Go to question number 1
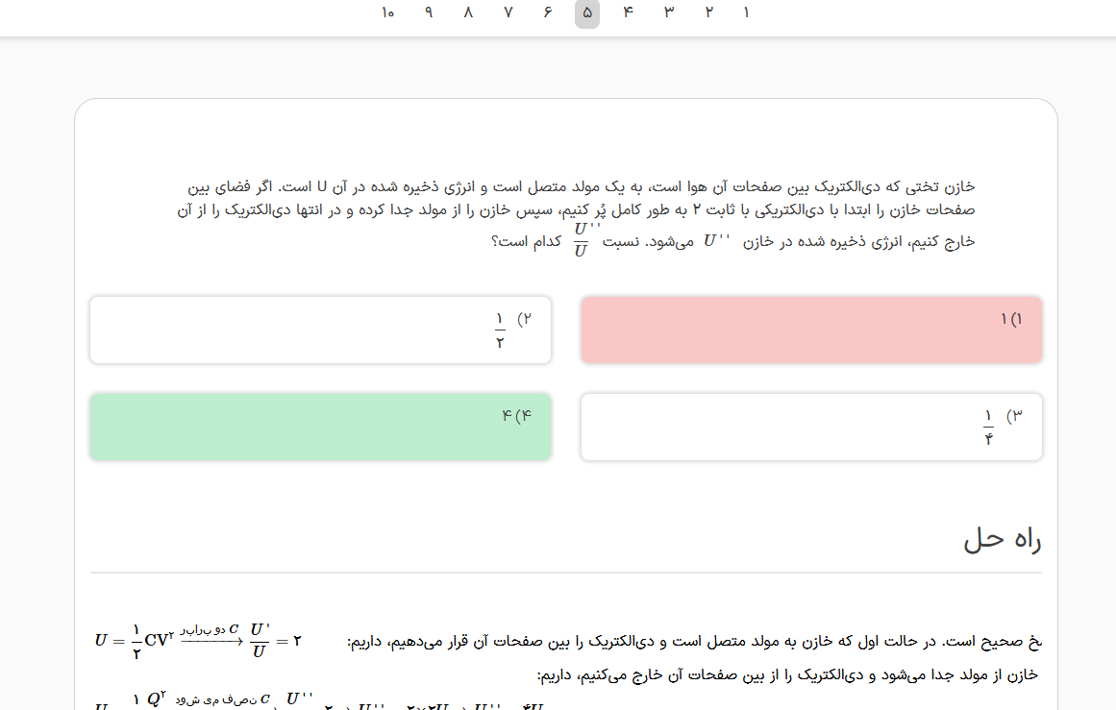 746,13
